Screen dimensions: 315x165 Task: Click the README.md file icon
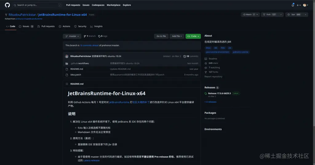point(67,69)
